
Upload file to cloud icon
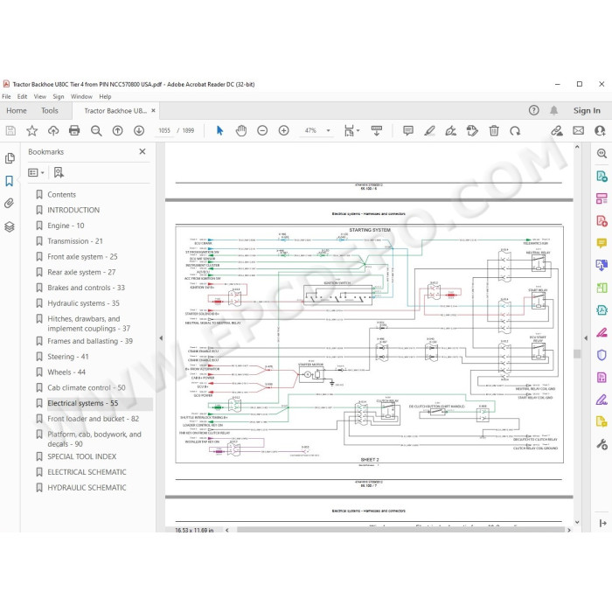(53, 131)
